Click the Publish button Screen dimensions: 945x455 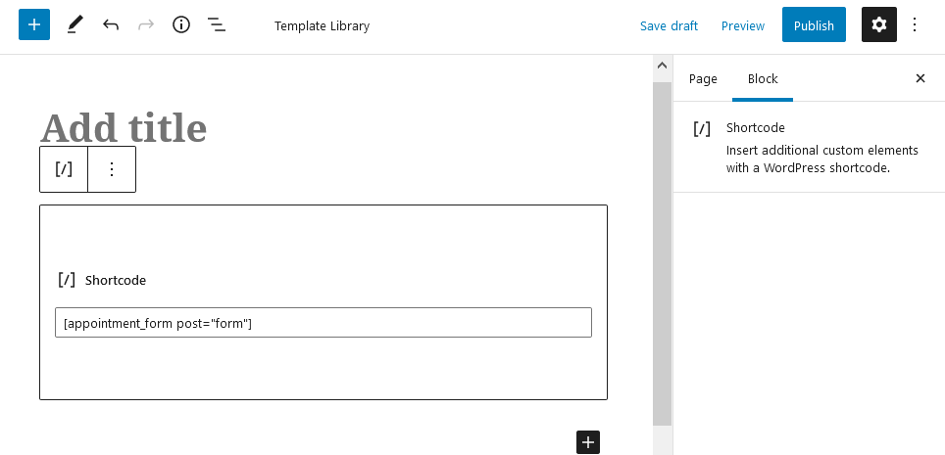click(814, 24)
